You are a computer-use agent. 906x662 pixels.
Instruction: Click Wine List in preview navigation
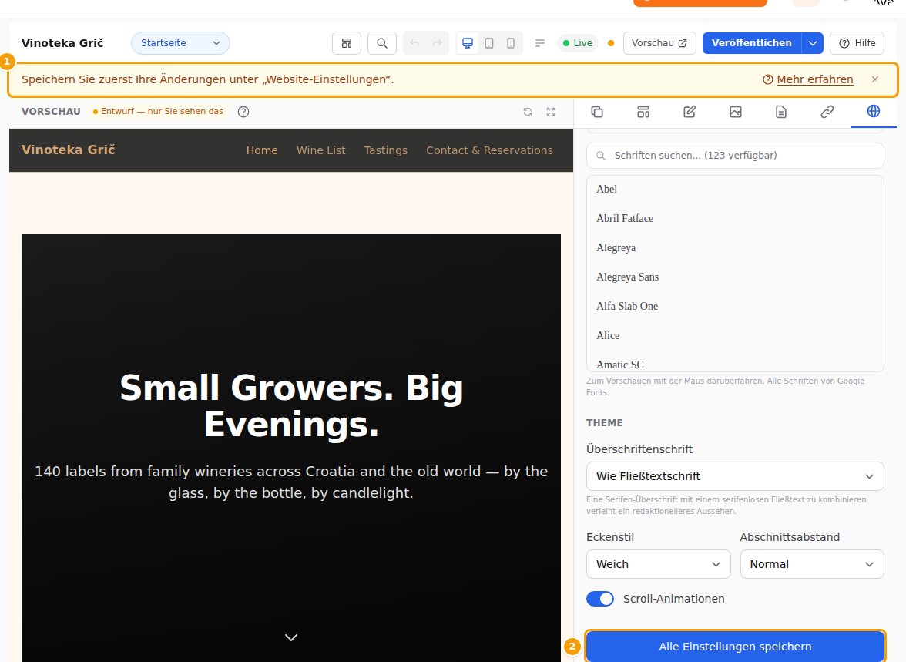(x=320, y=150)
